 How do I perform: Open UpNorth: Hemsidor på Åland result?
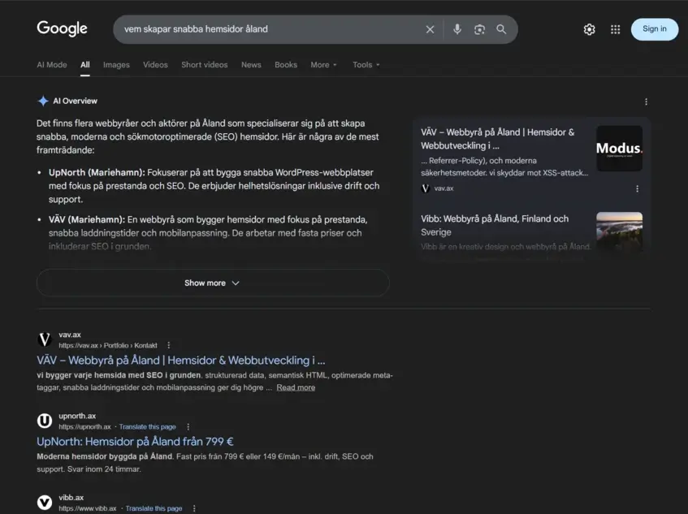click(135, 442)
